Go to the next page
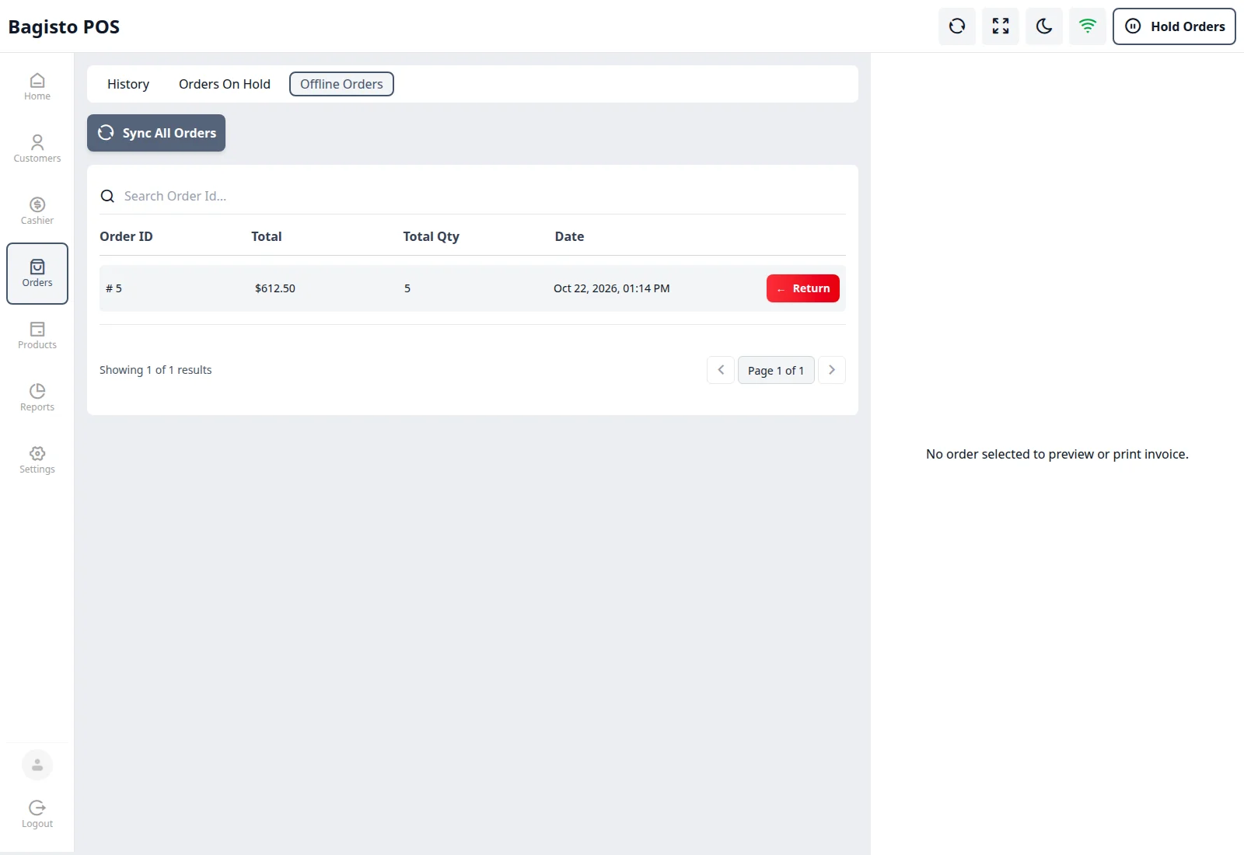The height and width of the screenshot is (855, 1244). 832,370
